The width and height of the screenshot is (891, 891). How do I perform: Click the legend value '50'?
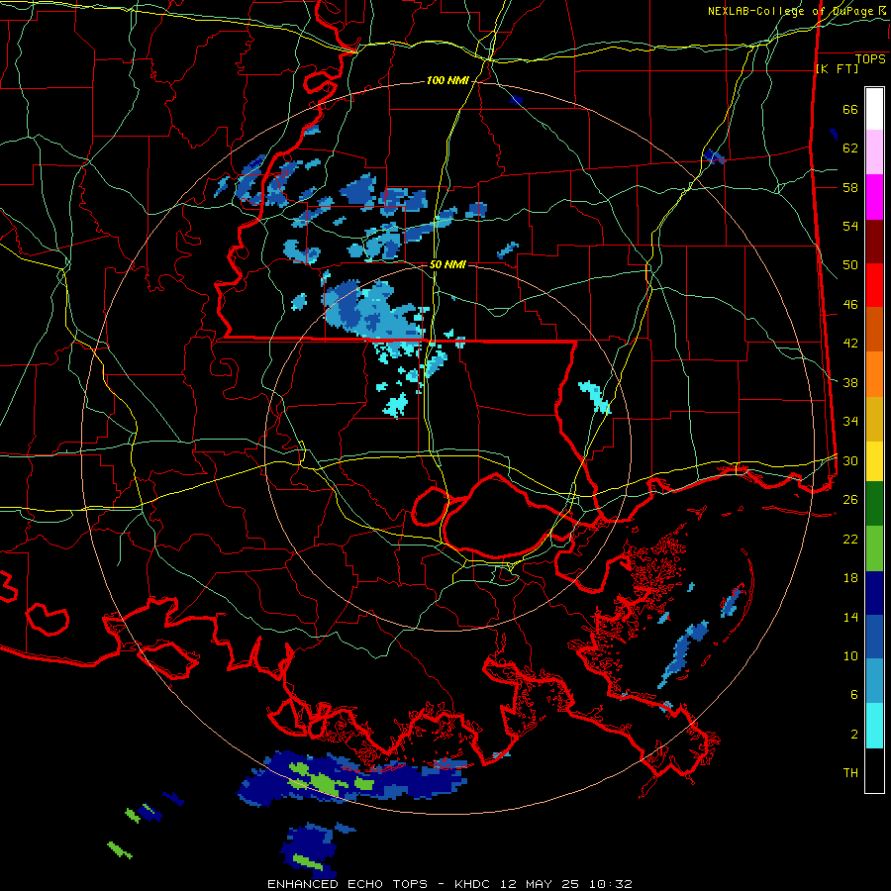[850, 265]
